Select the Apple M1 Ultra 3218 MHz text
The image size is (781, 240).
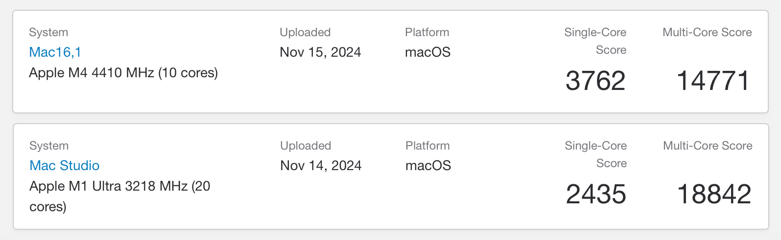tap(108, 186)
